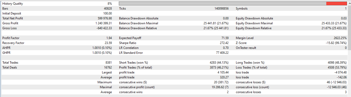Select consecutive wins value 20 (381.72)
This screenshot has height=97, width=351.
click(221, 82)
